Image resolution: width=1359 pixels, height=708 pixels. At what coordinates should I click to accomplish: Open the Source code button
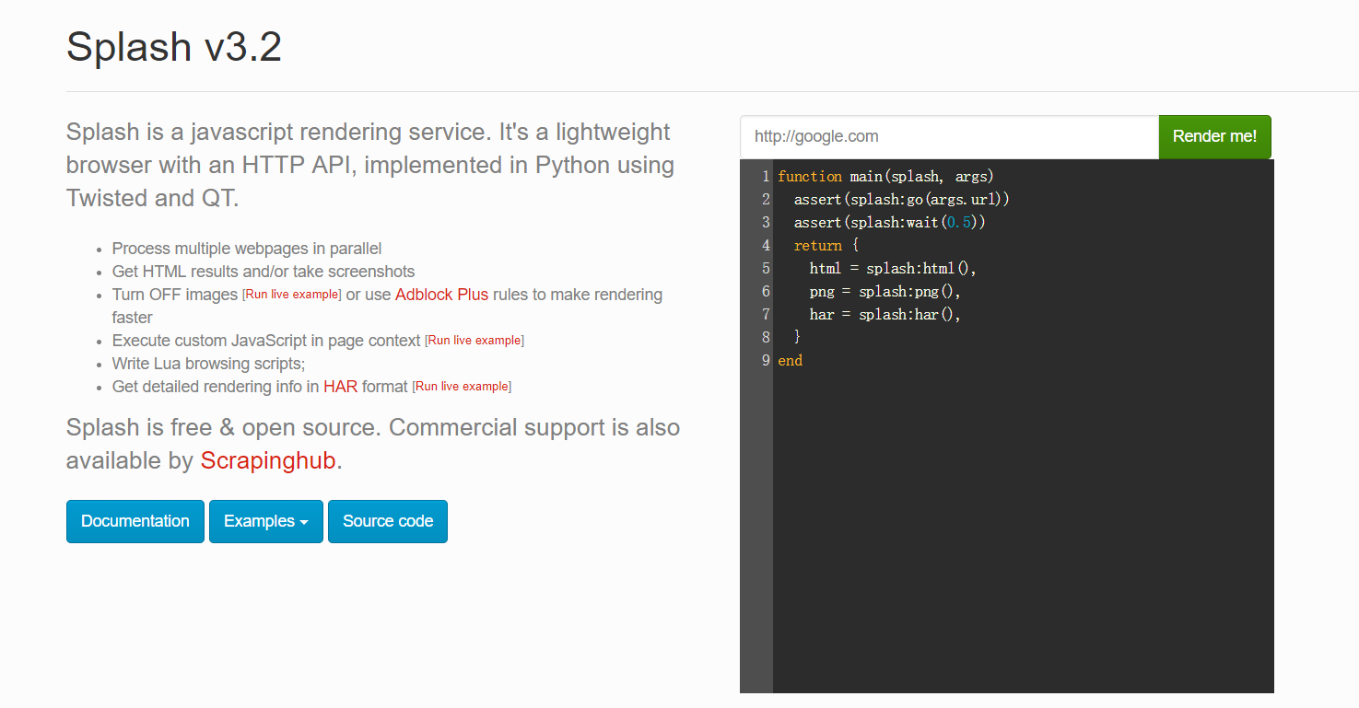tap(388, 521)
